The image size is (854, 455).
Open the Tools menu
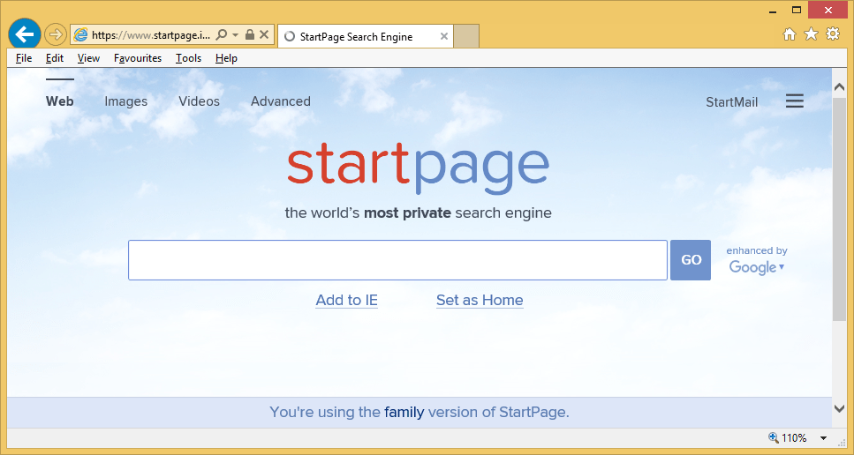[x=188, y=58]
